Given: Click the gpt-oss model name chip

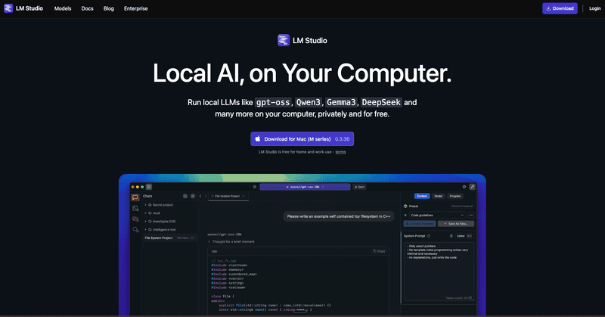Looking at the screenshot, I should click(273, 102).
